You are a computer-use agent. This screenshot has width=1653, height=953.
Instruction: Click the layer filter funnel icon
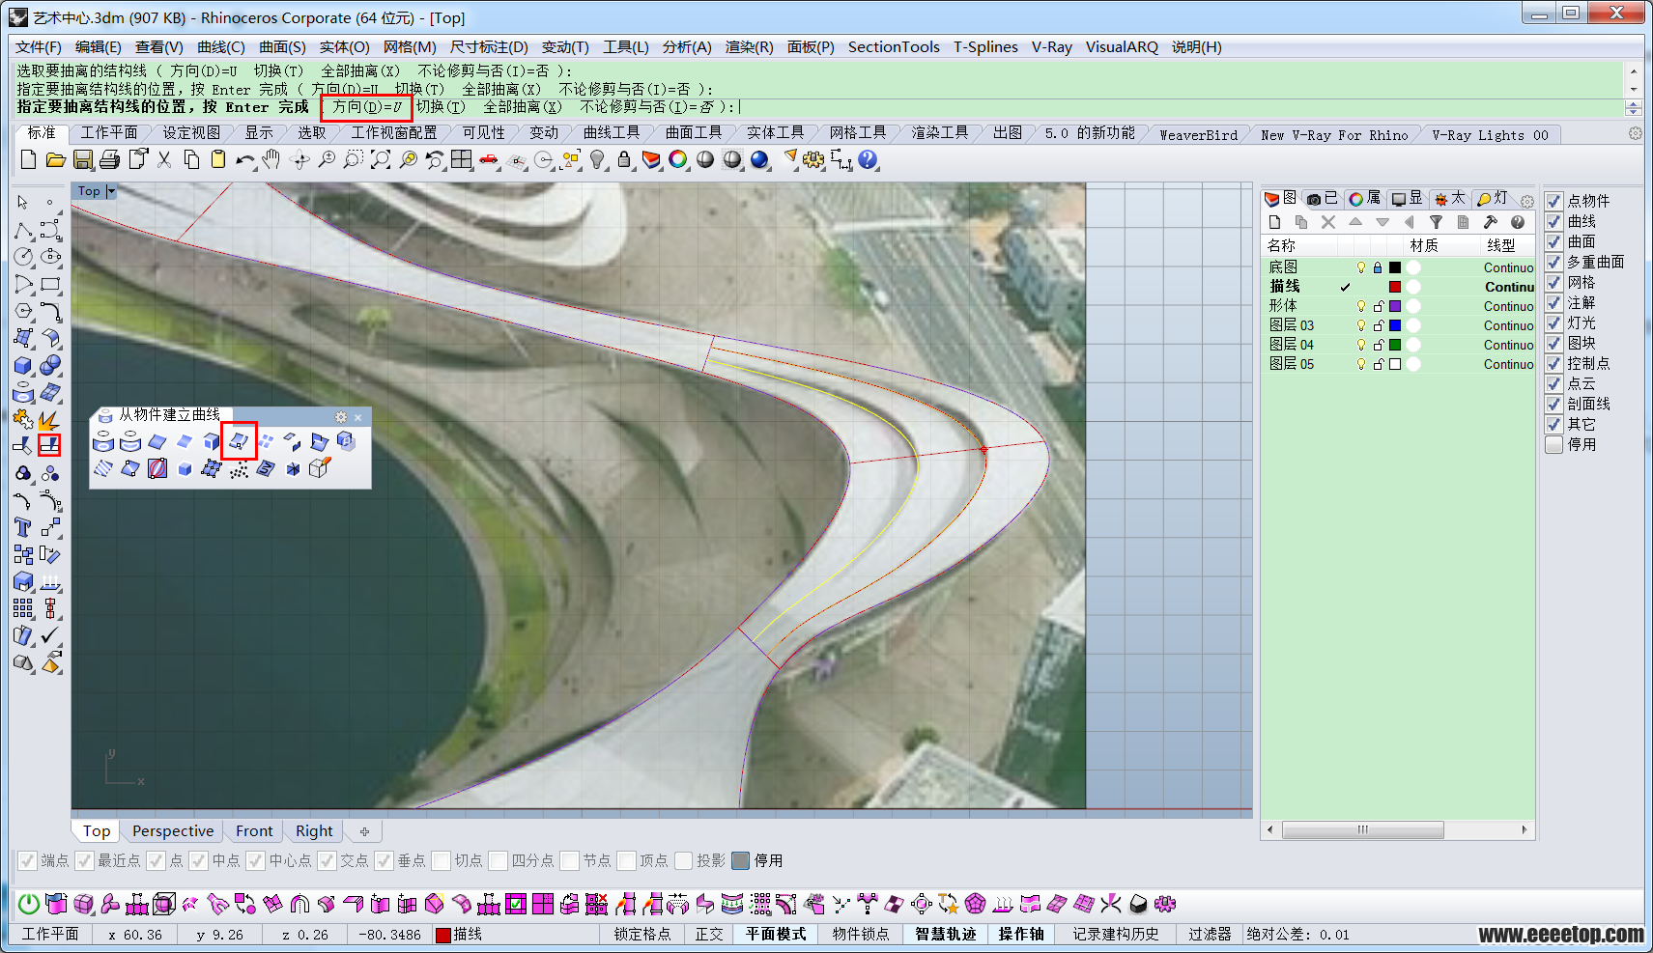1437,223
